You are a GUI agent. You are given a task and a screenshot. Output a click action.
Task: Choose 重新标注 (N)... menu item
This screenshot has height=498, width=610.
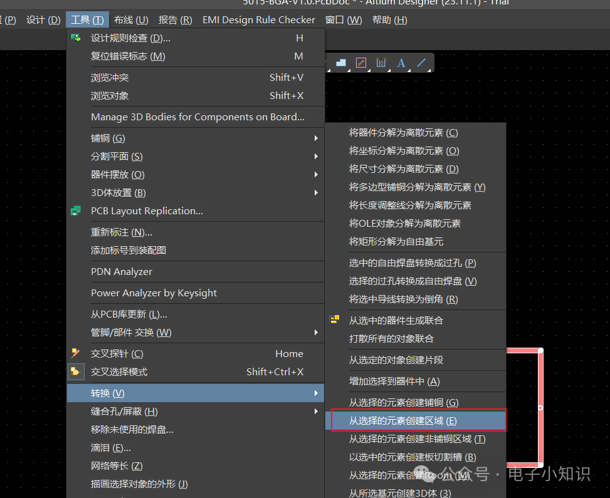pos(196,232)
